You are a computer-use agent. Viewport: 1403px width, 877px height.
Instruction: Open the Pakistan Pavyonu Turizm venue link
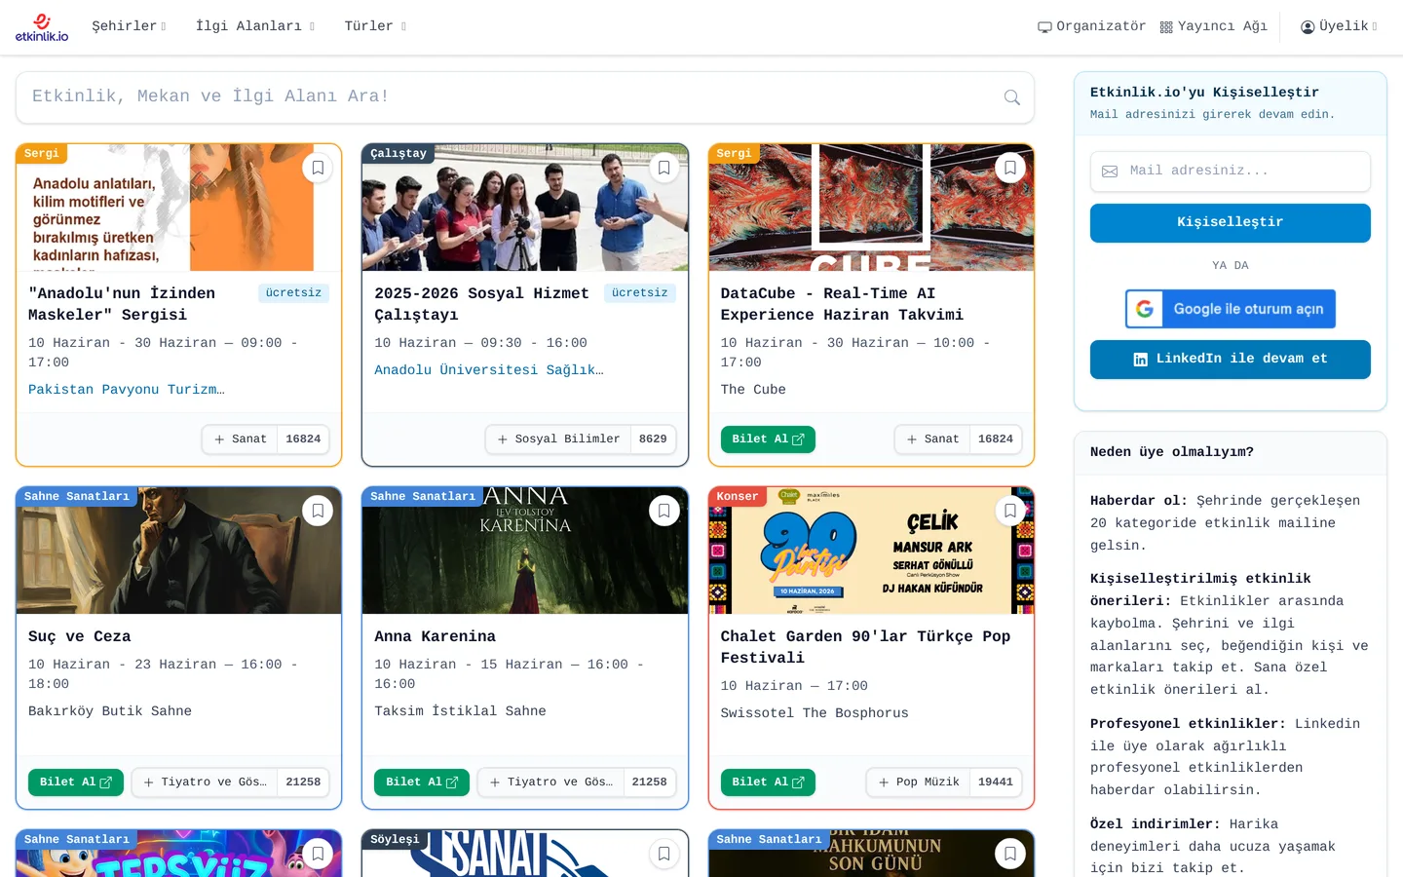[127, 390]
